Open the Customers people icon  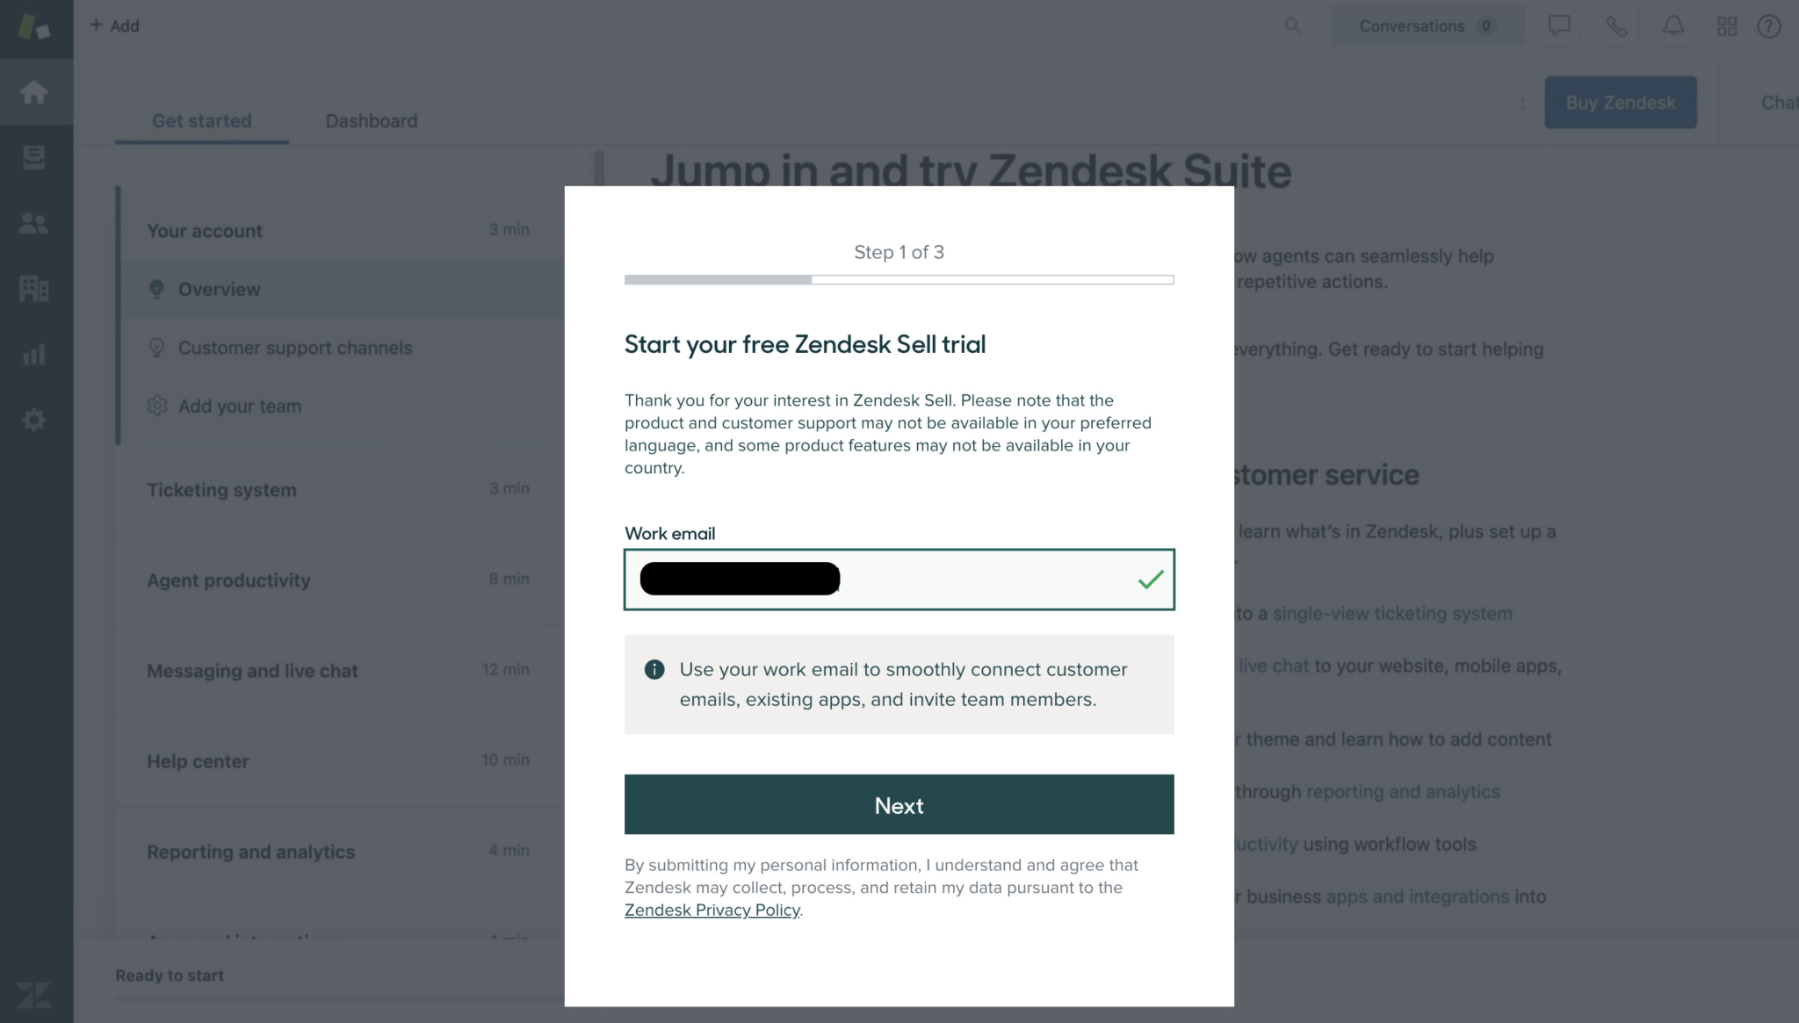(35, 223)
